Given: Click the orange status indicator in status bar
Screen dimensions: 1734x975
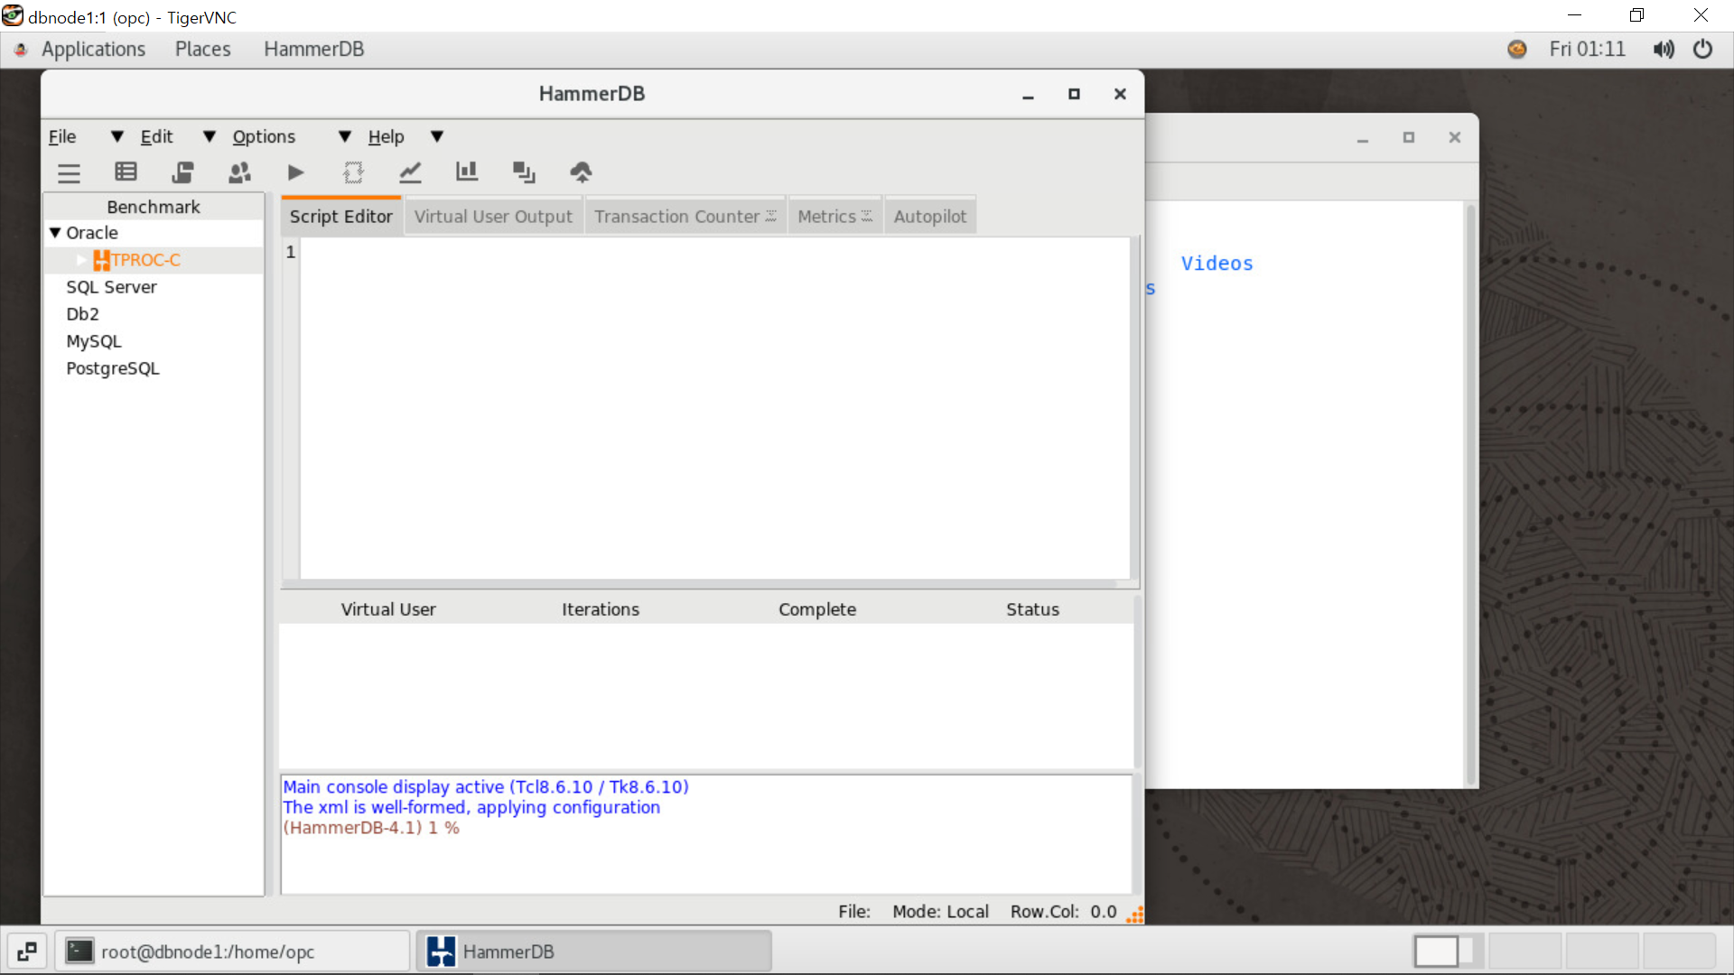Looking at the screenshot, I should [1135, 915].
